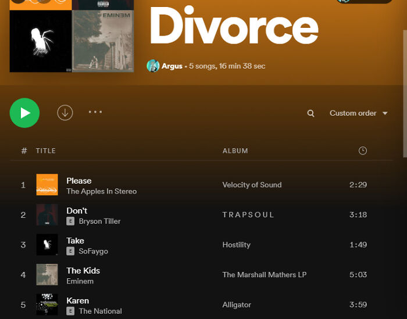
Task: Click the clock duration column icon
Action: click(363, 150)
